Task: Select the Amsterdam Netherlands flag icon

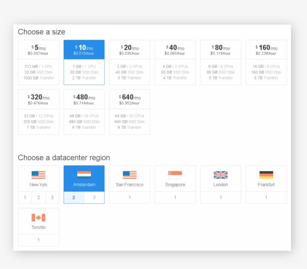Action: 84,175
